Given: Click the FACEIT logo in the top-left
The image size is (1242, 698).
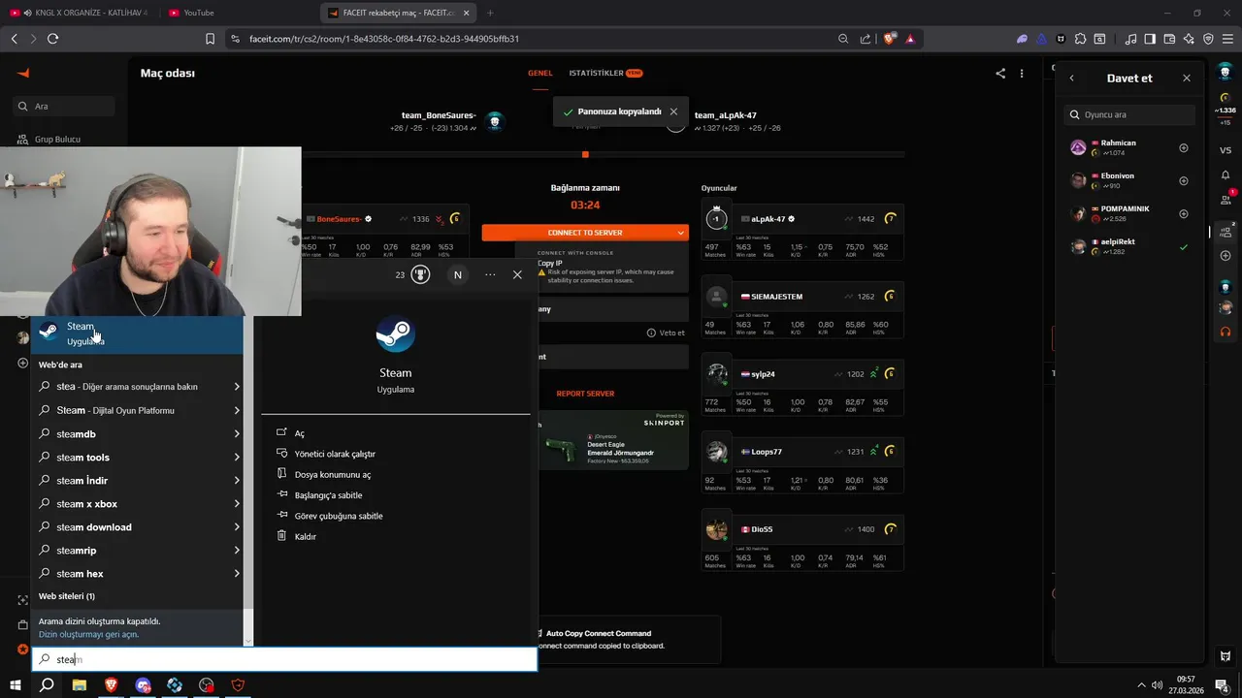Looking at the screenshot, I should tap(24, 73).
